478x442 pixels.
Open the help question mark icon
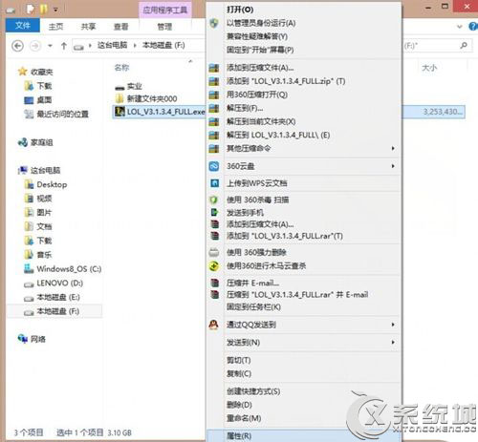[x=473, y=26]
